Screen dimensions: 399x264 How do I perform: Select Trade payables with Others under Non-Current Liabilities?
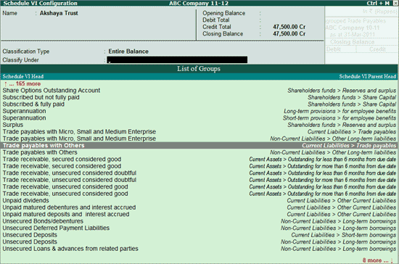click(199, 152)
